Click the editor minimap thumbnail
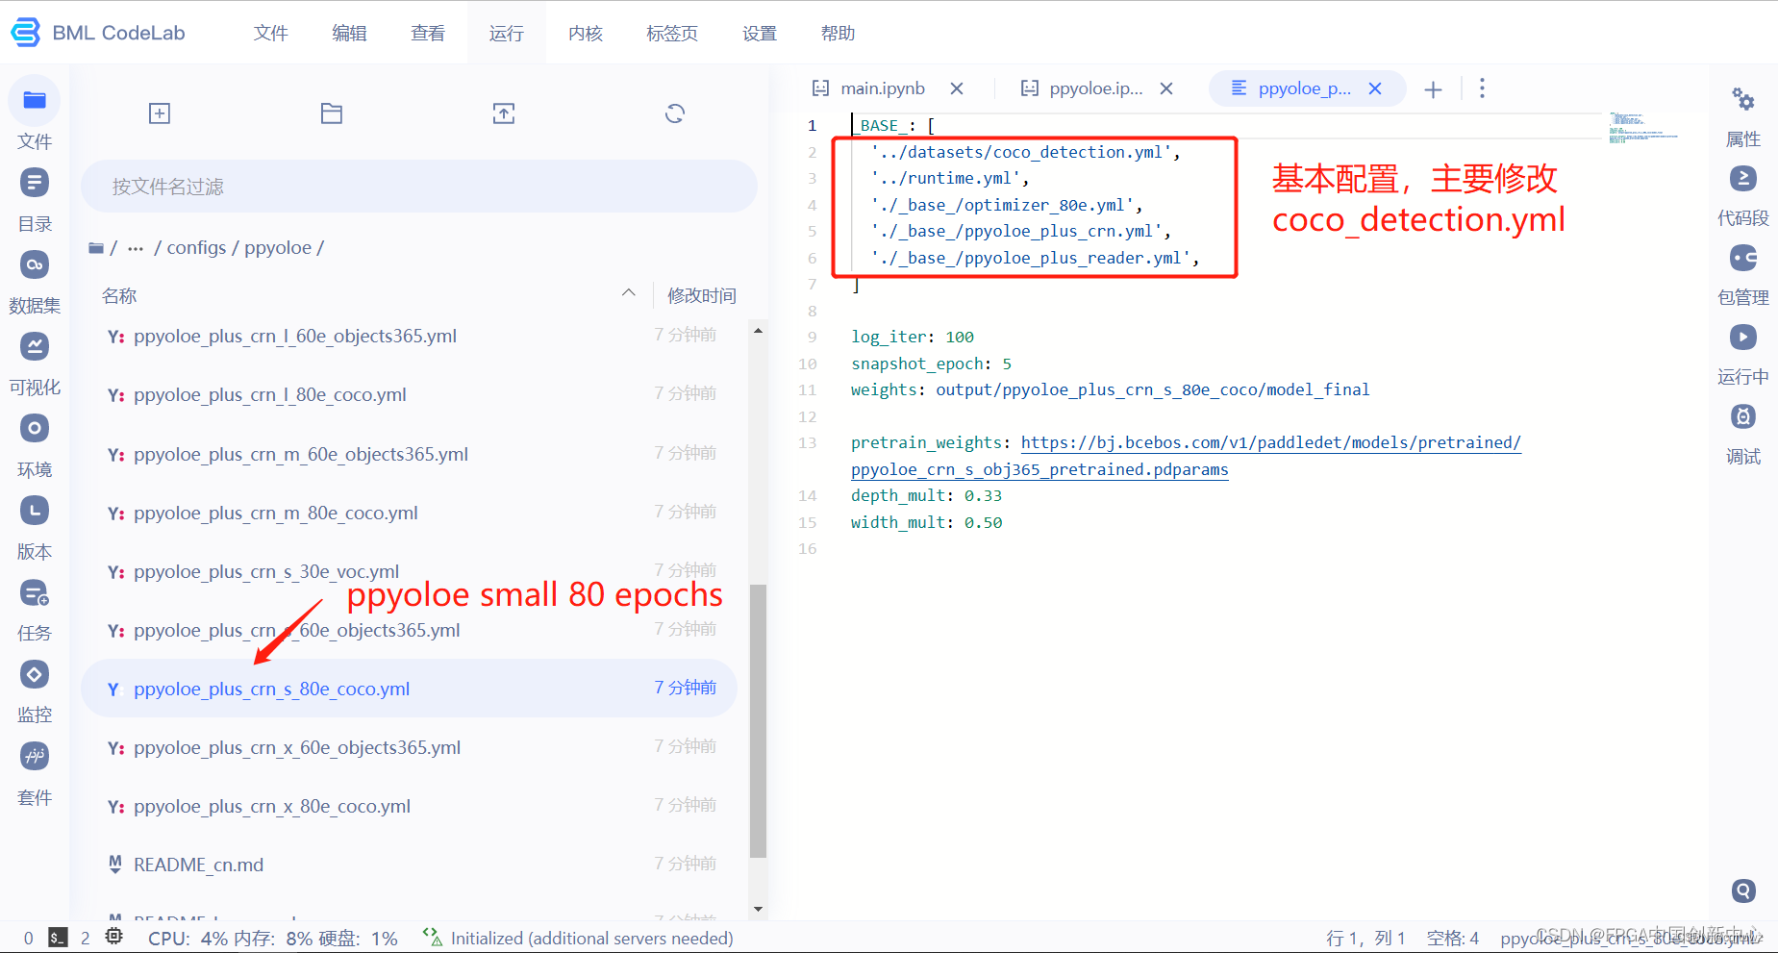 point(1642,127)
